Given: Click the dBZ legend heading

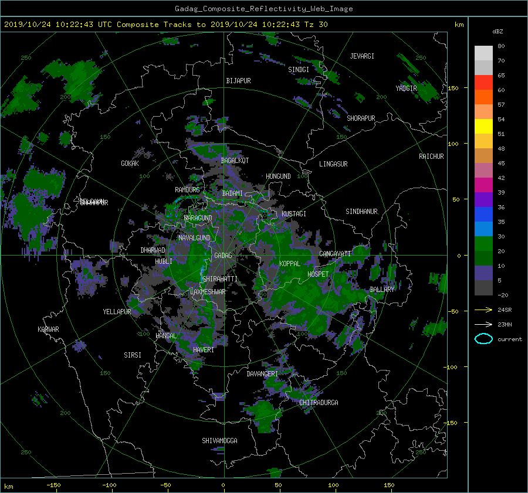Looking at the screenshot, I should coord(497,32).
